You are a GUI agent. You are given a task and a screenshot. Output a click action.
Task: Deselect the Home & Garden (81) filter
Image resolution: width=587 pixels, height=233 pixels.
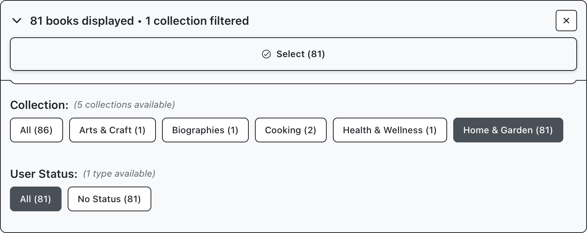click(x=508, y=130)
